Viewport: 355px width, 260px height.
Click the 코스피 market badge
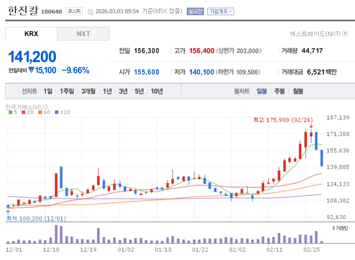74,11
